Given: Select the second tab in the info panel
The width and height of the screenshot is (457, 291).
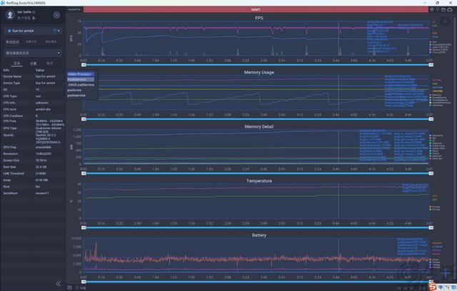Looking at the screenshot, I should pos(34,63).
